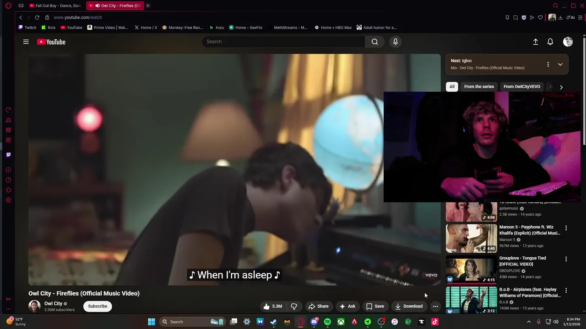Share the Fireflies video
Viewport: 586px width, 329px height.
point(318,306)
